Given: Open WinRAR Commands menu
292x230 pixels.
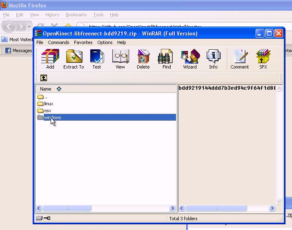Looking at the screenshot, I should click(x=58, y=42).
